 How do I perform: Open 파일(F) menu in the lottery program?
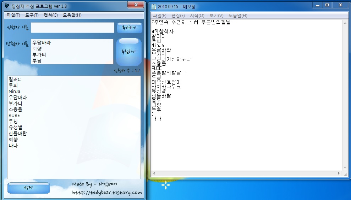(13, 15)
